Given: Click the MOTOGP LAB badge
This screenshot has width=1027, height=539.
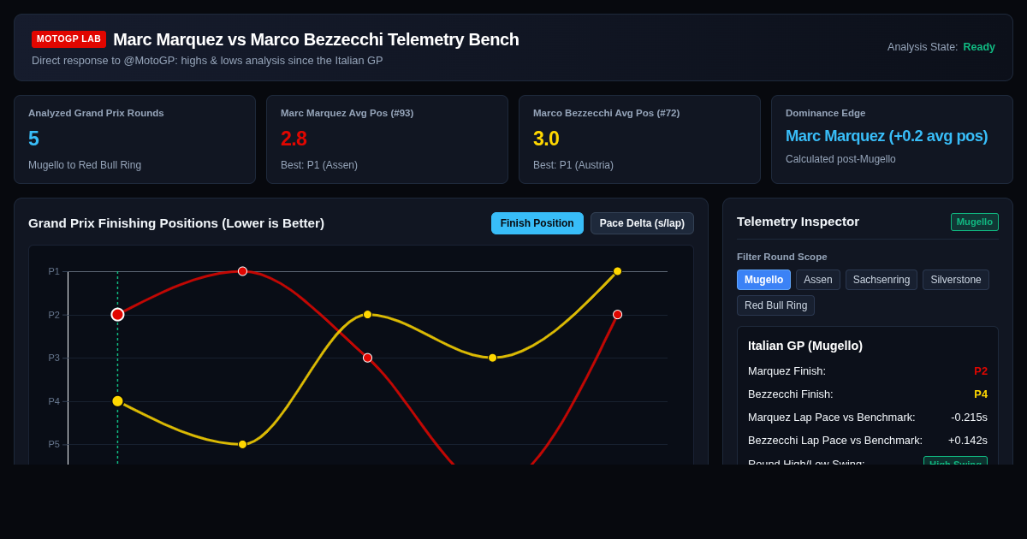Looking at the screenshot, I should 68,39.
